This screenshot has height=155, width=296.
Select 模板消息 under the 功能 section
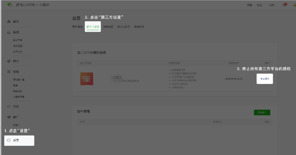click(x=18, y=91)
